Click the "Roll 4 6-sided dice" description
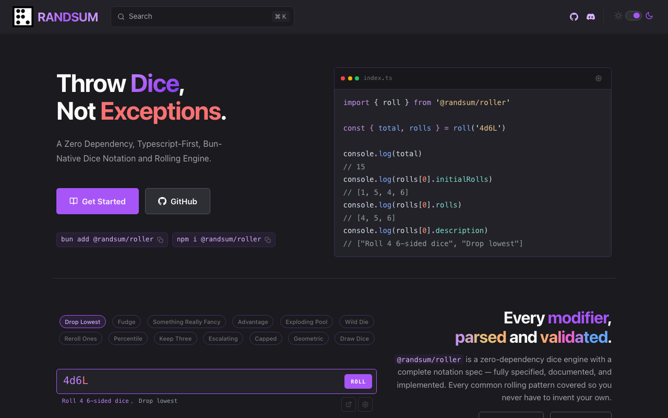Image resolution: width=668 pixels, height=418 pixels. point(96,401)
